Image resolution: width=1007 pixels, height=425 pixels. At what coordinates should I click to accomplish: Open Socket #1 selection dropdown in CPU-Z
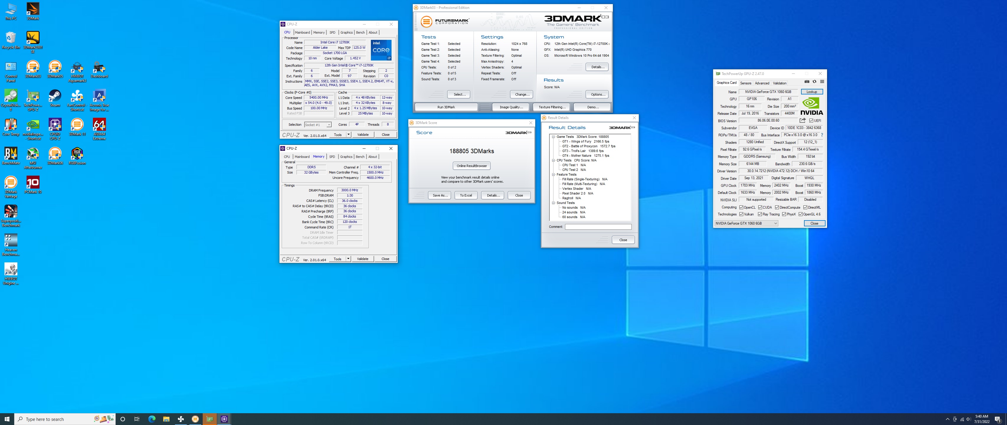tap(318, 125)
